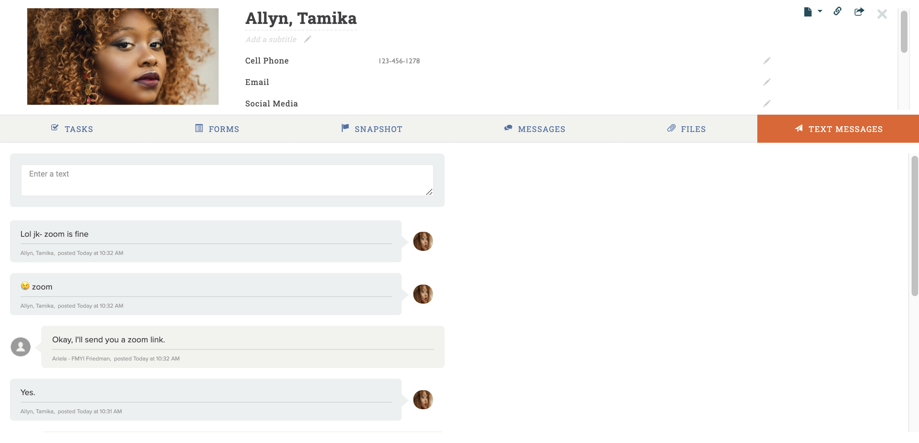Switch to the Forms tab
This screenshot has width=919, height=443.
(x=217, y=129)
